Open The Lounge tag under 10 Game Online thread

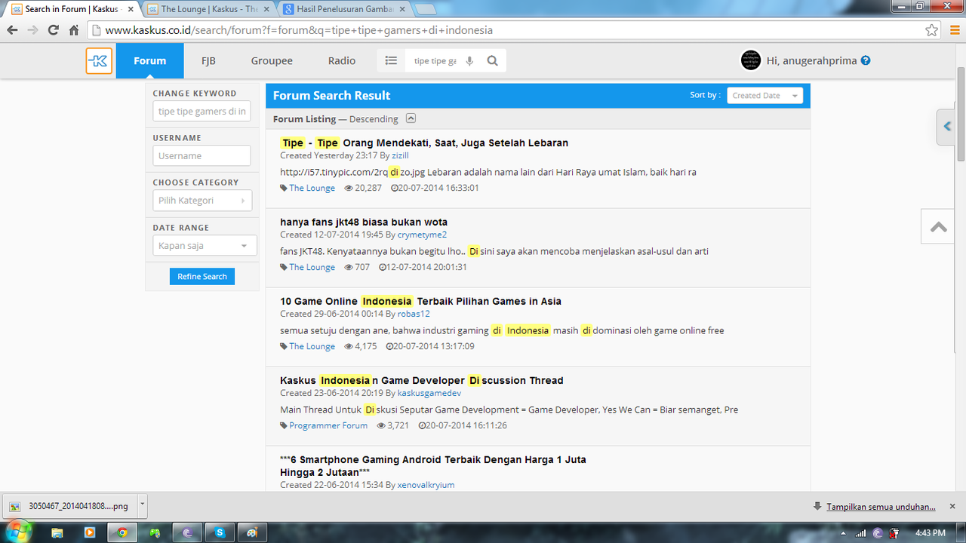pyautogui.click(x=312, y=347)
